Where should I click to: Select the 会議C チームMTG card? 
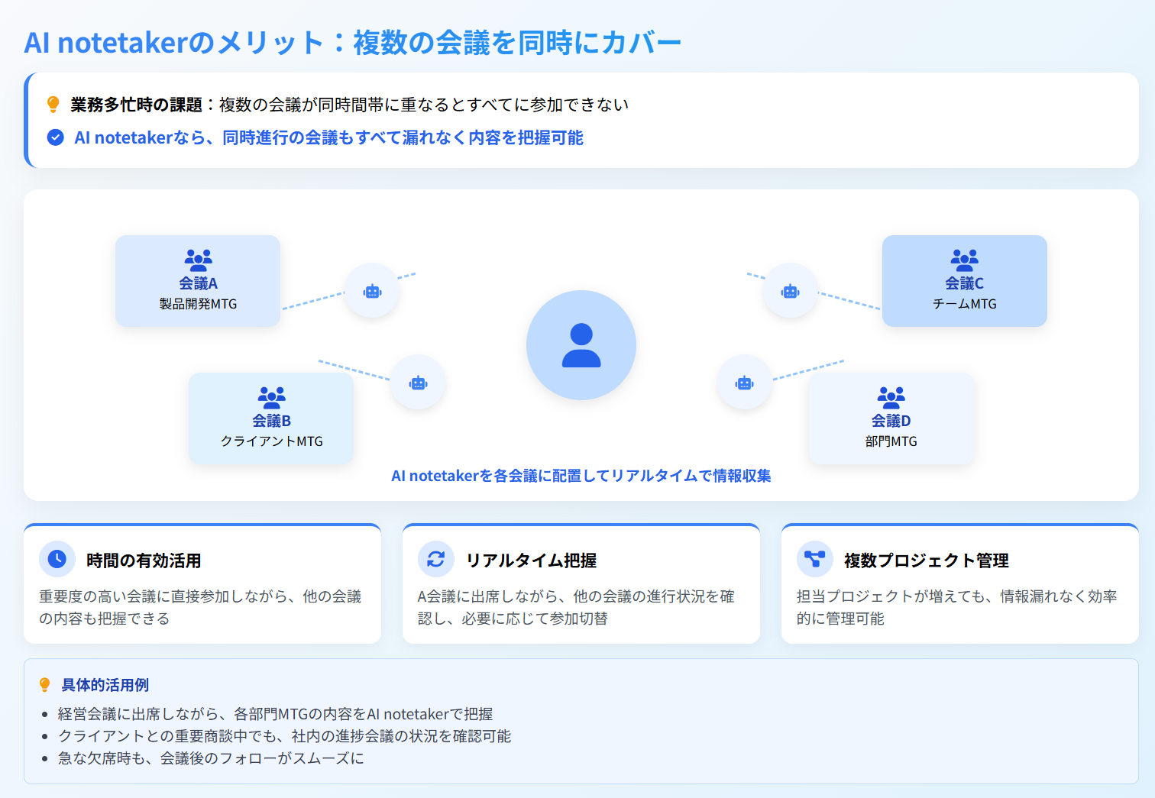click(964, 281)
